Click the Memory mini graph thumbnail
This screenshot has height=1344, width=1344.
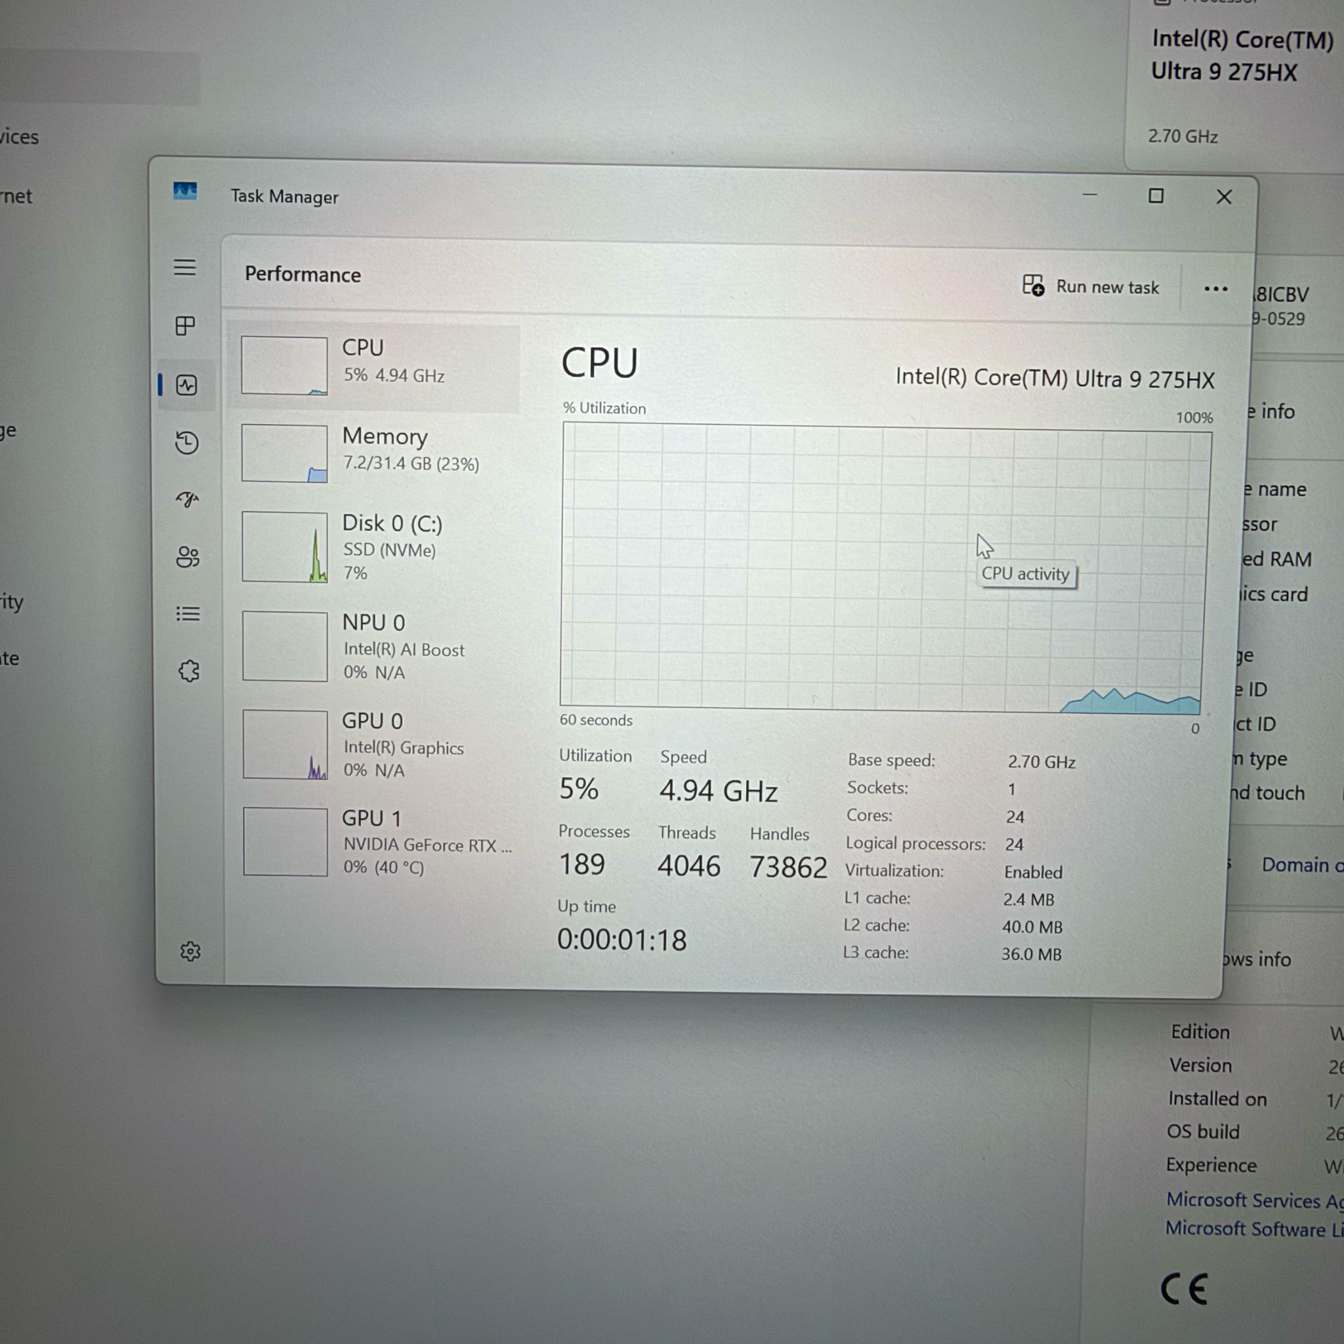click(285, 453)
